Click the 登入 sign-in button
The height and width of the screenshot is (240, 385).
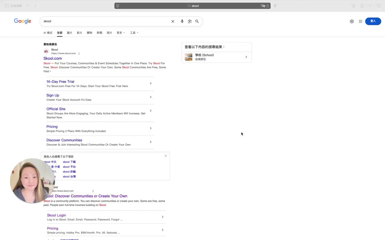(x=373, y=21)
